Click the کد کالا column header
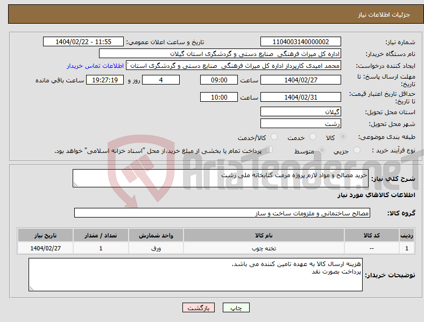The image size is (424, 322). 372,235
